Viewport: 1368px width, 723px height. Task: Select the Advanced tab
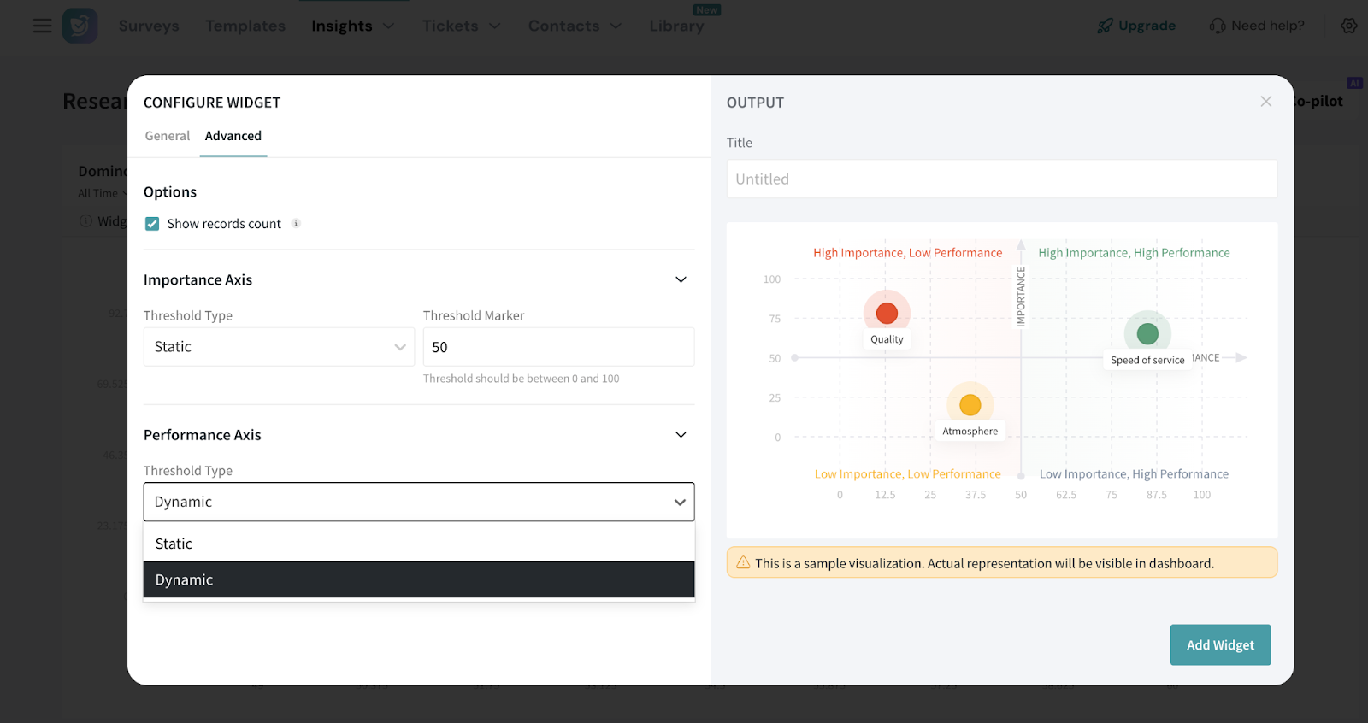pyautogui.click(x=233, y=136)
